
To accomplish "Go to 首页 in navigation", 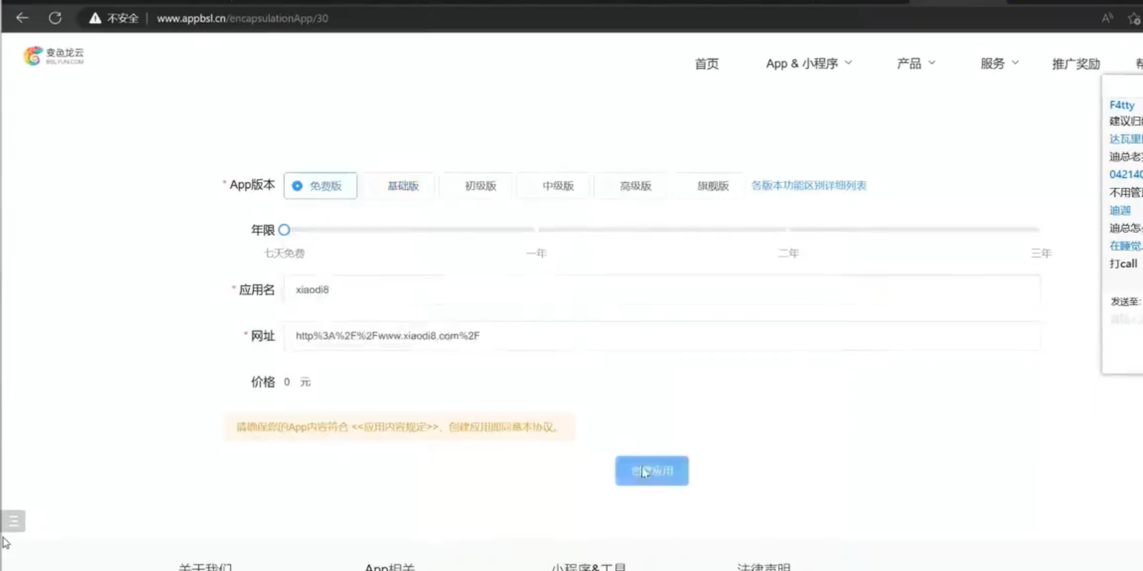I will tap(706, 63).
